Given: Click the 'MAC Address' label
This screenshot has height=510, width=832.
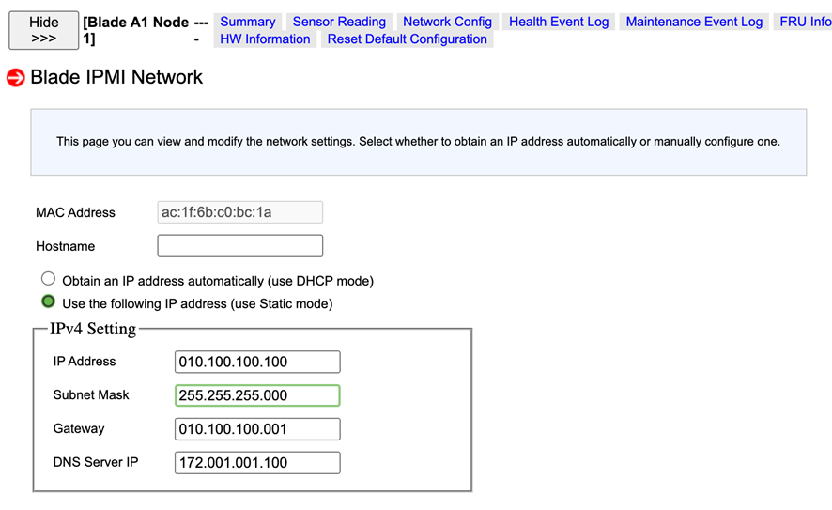Looking at the screenshot, I should [x=75, y=213].
